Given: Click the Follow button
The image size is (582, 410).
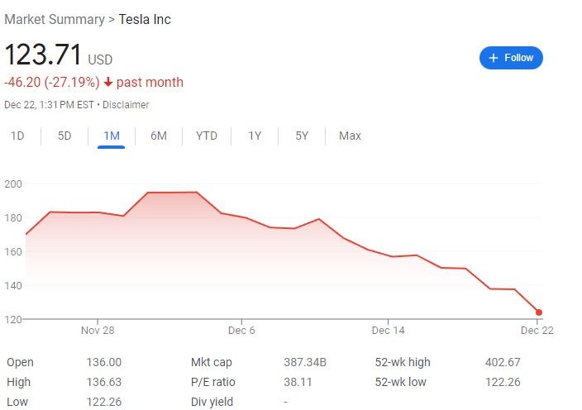Looking at the screenshot, I should 511,58.
